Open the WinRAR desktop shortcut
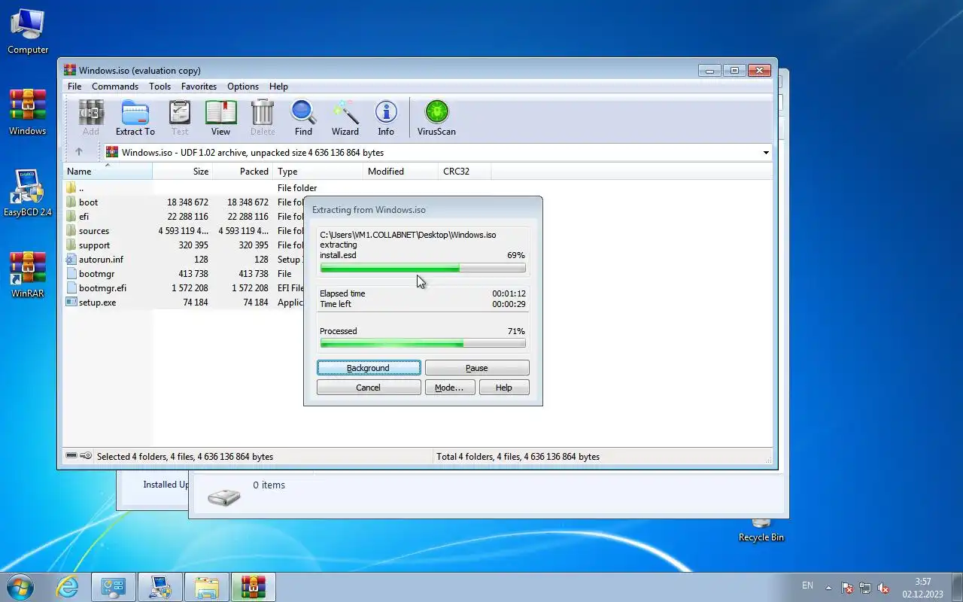 (28, 275)
